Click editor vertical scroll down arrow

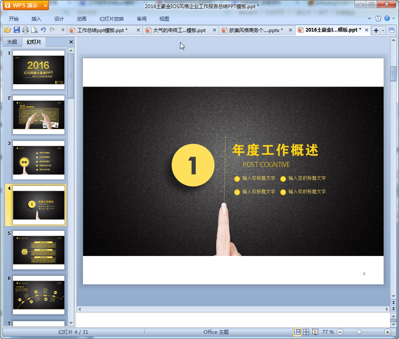click(x=393, y=296)
